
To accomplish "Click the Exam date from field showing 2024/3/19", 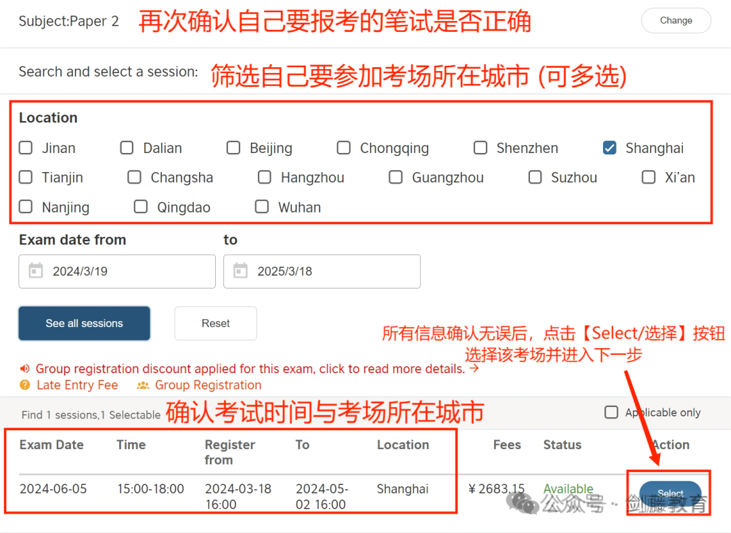I will [x=117, y=272].
